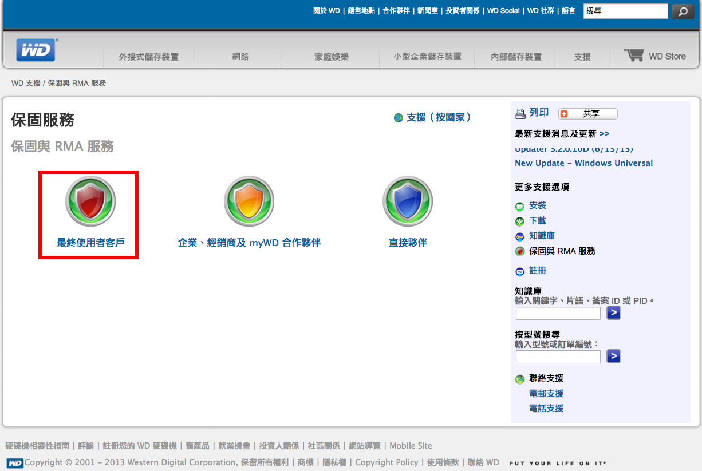Open 舊產品 footer link
Viewport: 702px width, 471px height.
(198, 446)
